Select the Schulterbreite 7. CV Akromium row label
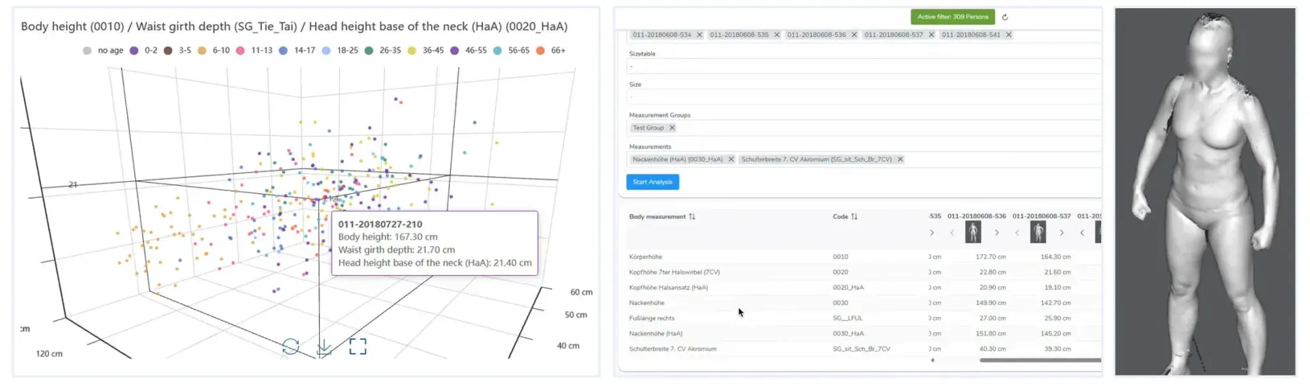The image size is (1310, 387). pyautogui.click(x=672, y=349)
